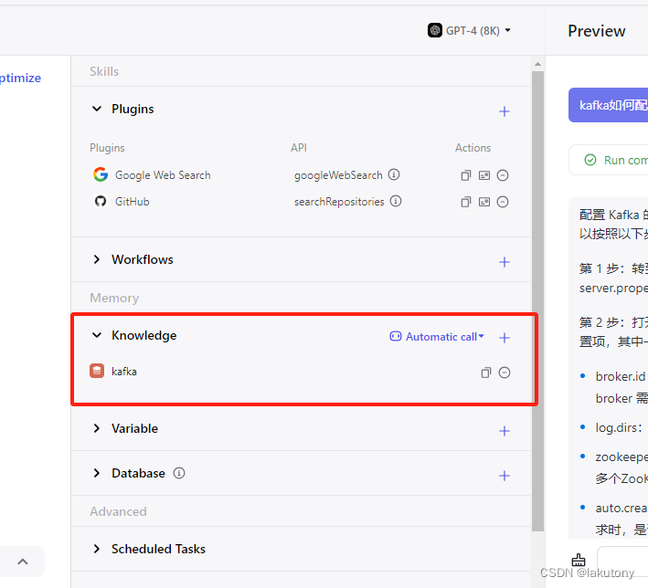This screenshot has height=588, width=648.
Task: Add a workflow using the plus icon
Action: [x=504, y=262]
